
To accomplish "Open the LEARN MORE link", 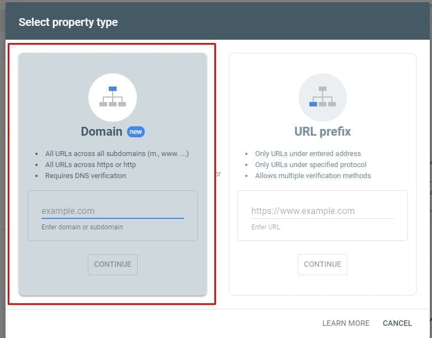I will click(346, 323).
